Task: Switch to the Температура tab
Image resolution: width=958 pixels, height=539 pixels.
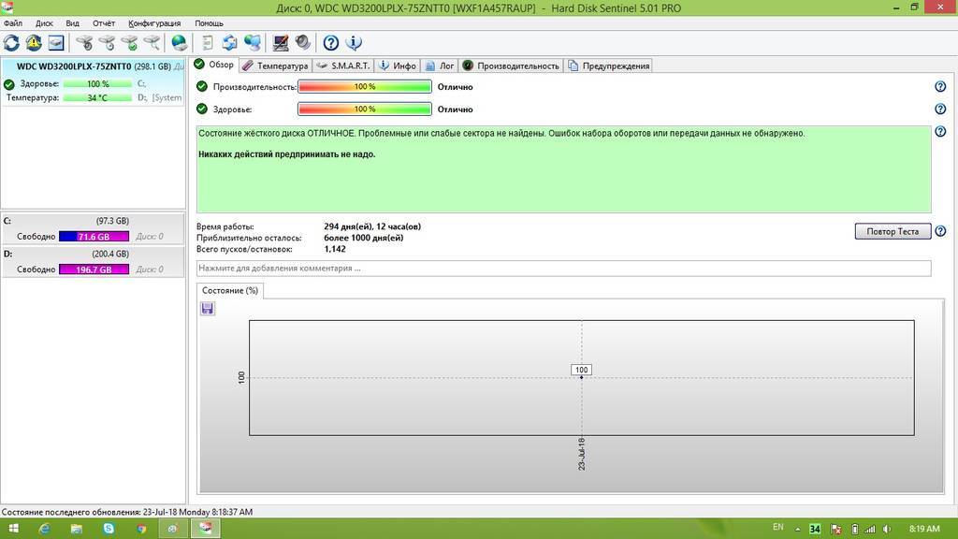Action: tap(275, 66)
